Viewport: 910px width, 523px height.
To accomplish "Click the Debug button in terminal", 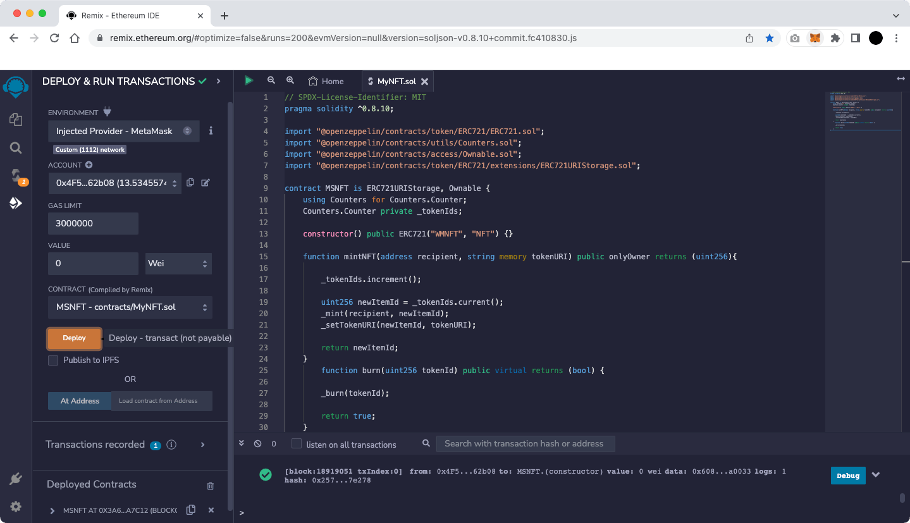I will (848, 476).
